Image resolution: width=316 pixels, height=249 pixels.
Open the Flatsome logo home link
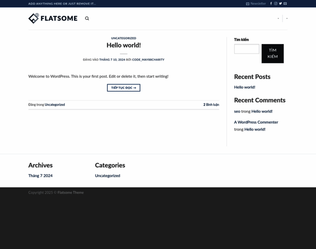tap(53, 18)
